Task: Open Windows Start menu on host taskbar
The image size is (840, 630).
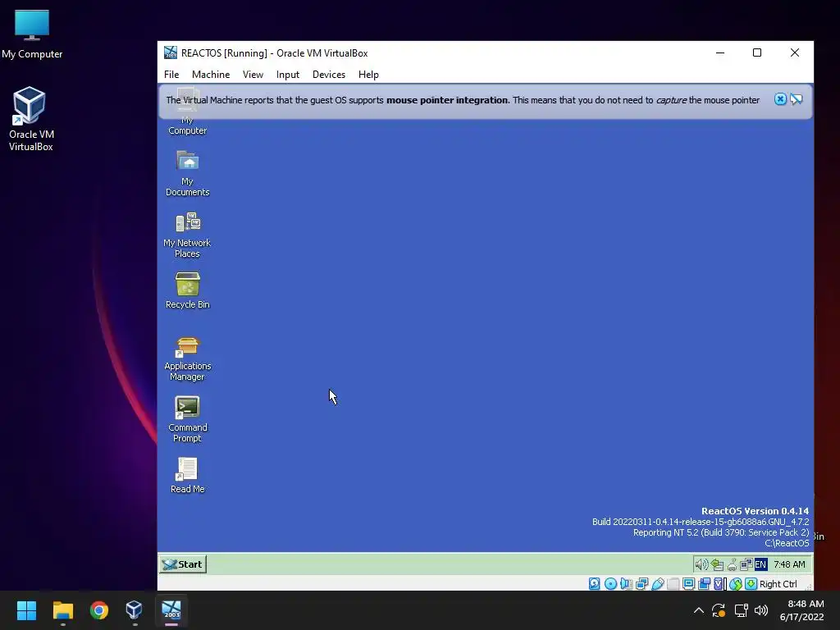Action: click(26, 610)
